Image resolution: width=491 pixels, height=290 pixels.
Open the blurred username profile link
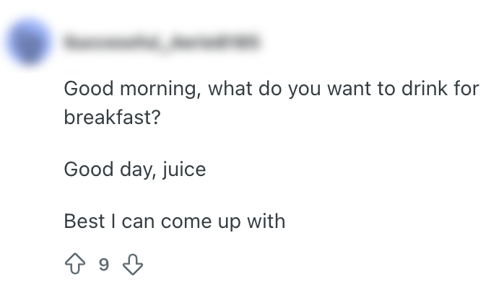(162, 45)
